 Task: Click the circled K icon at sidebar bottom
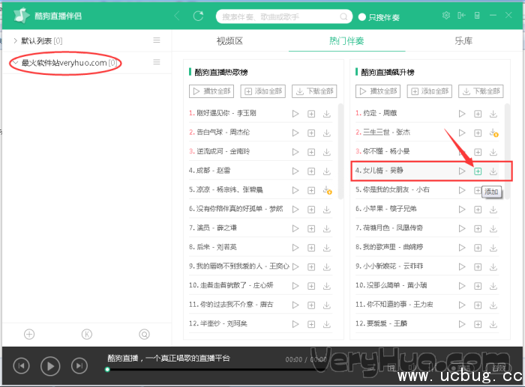point(87,334)
